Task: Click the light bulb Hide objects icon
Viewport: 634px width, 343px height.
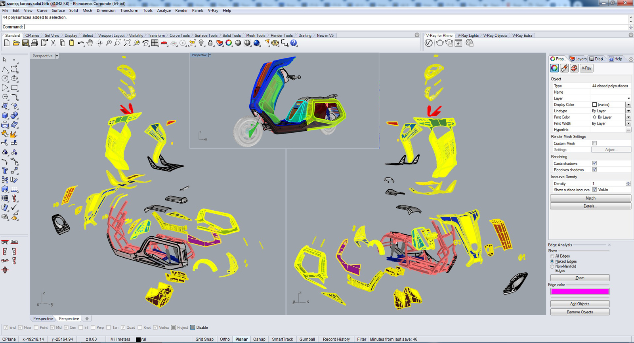Action: click(201, 43)
